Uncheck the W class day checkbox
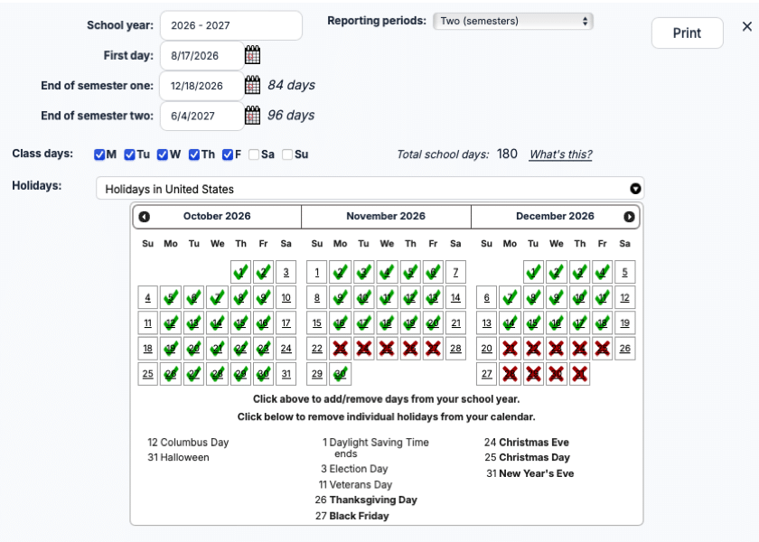This screenshot has width=759, height=542. tap(162, 154)
